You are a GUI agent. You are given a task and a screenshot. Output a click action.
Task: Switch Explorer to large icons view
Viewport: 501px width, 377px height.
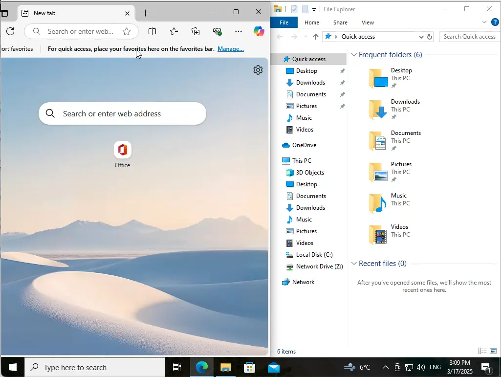tap(493, 351)
